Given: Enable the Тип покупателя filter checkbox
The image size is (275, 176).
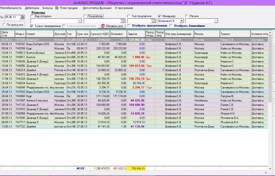Looking at the screenshot, I should 129,16.
